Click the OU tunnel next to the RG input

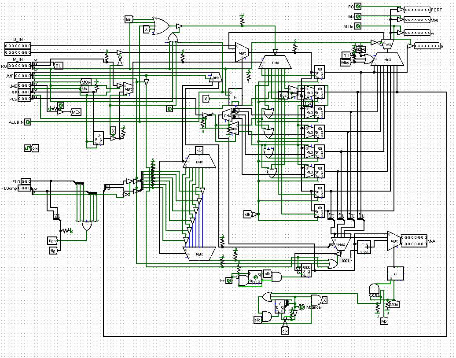58,66
